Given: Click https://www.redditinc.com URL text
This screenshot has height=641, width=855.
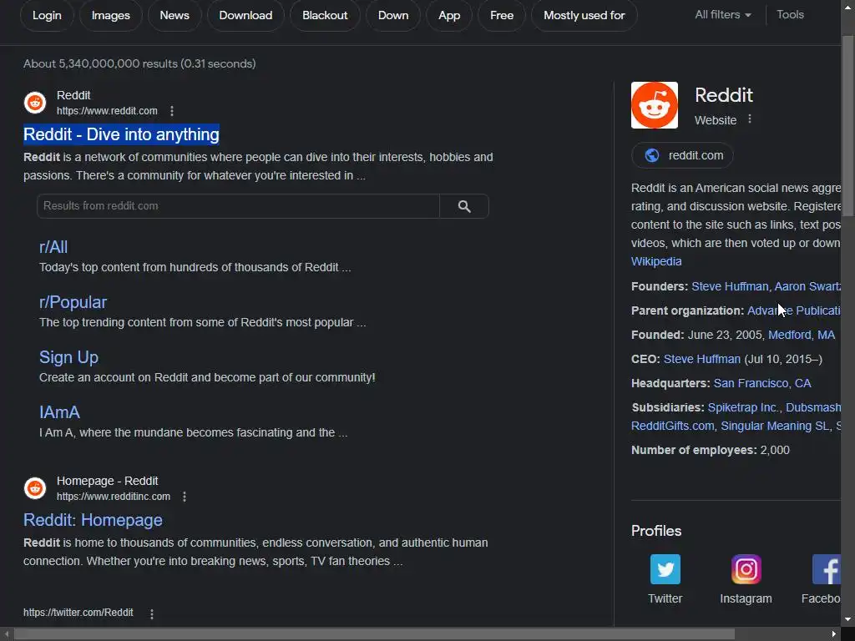Looking at the screenshot, I should coord(114,497).
